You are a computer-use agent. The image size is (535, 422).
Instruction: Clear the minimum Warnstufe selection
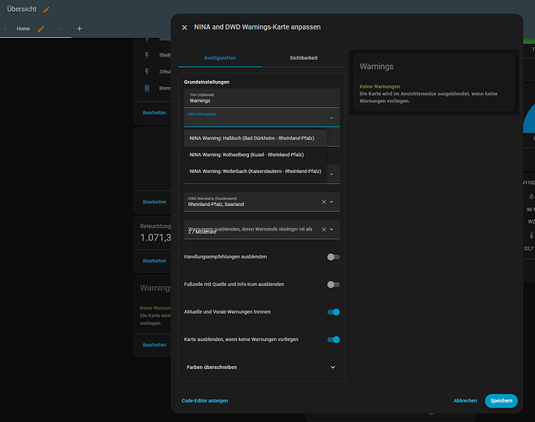click(324, 230)
